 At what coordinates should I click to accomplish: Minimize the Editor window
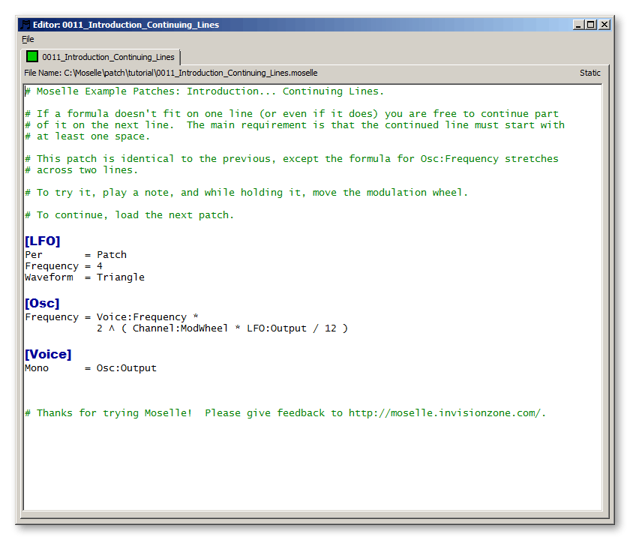tap(578, 25)
